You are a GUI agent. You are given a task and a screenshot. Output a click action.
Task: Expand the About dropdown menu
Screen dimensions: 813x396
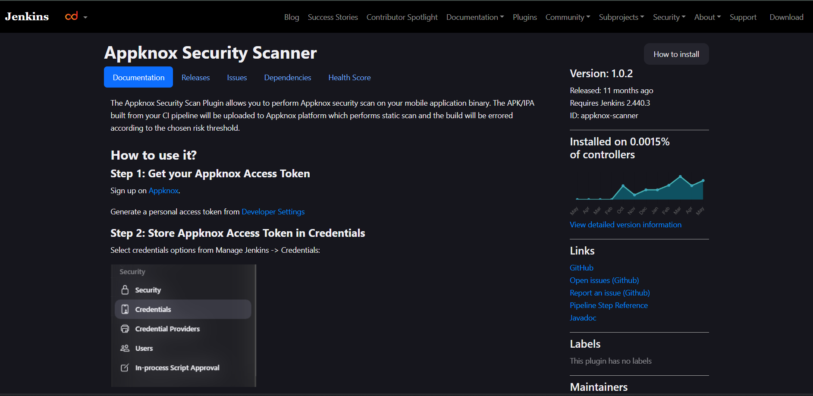coord(707,17)
